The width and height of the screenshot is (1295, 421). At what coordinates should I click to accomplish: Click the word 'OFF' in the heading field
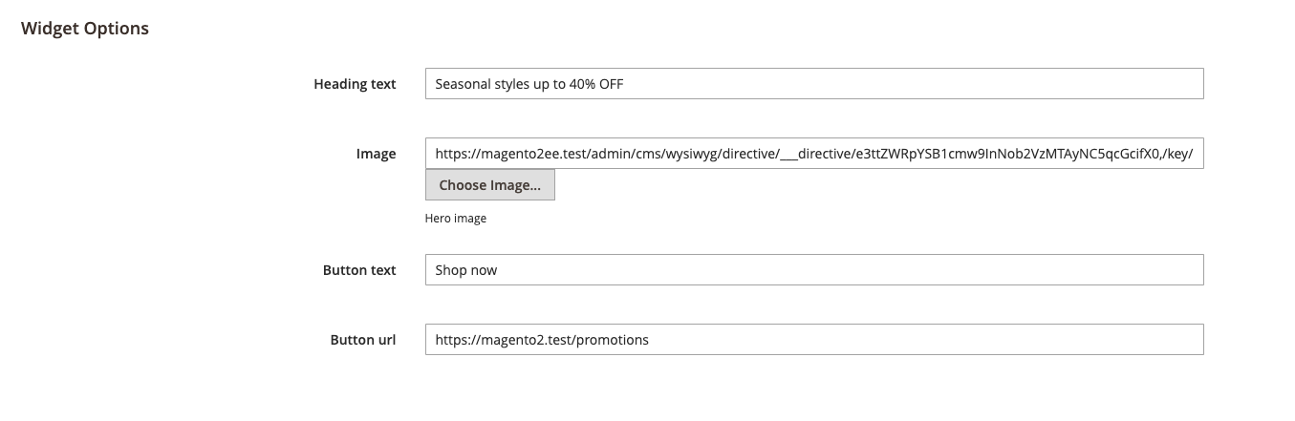[611, 84]
